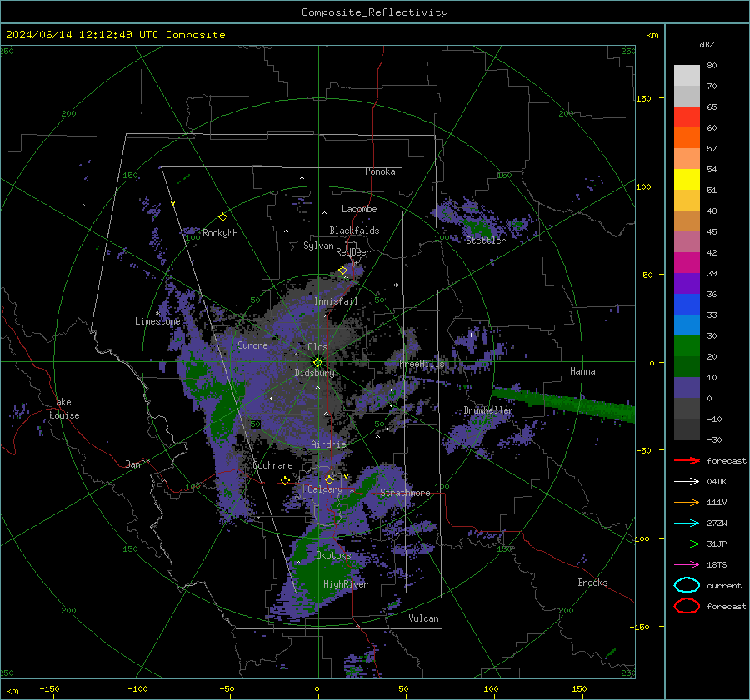The image size is (750, 700).
Task: Click the Sundre city label
Action: [252, 345]
